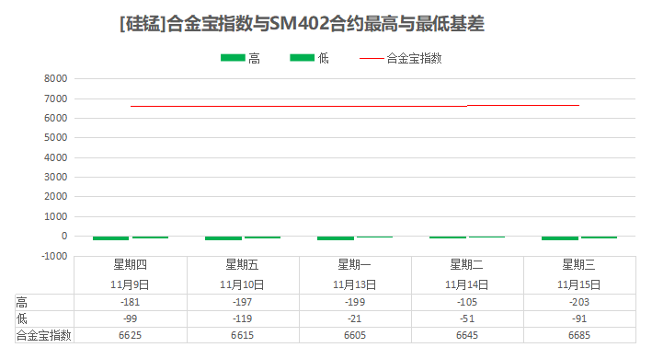Viewport: 652px width, 359px height.
Task: Click the red 合金宝指数 legend line
Action: click(372, 58)
